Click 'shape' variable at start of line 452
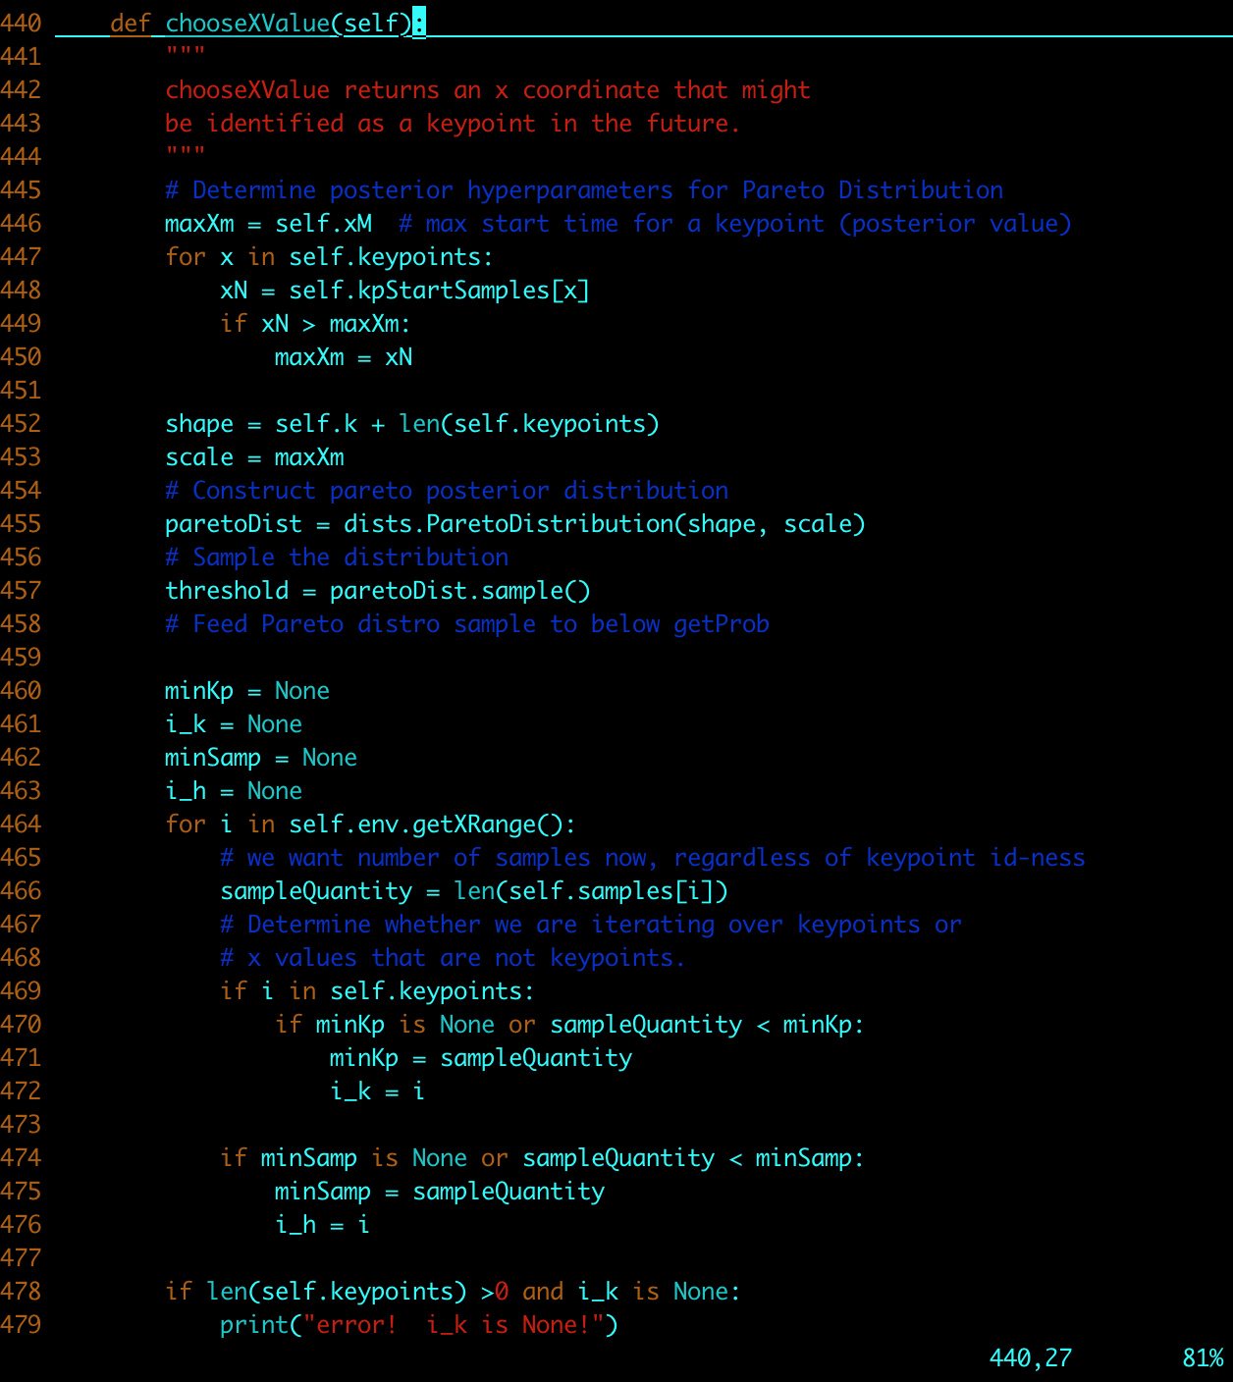This screenshot has height=1382, width=1233. (199, 424)
